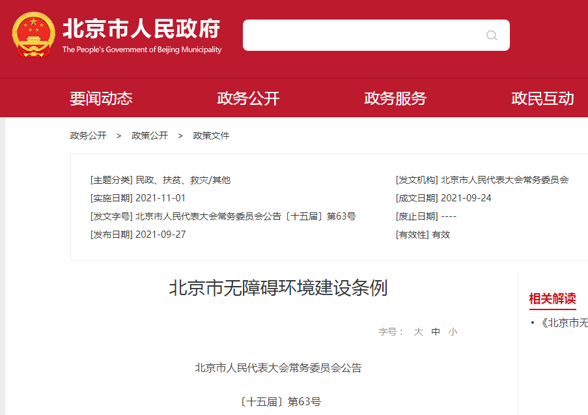This screenshot has height=415, width=588.
Task: Go to 政务公开 breadcrumb link
Action: click(x=88, y=136)
